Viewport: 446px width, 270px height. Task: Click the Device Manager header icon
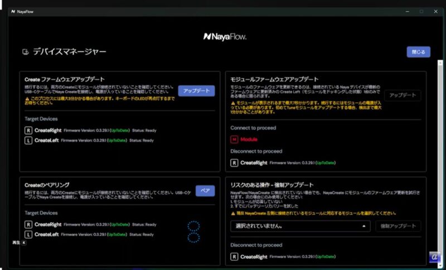click(x=25, y=52)
